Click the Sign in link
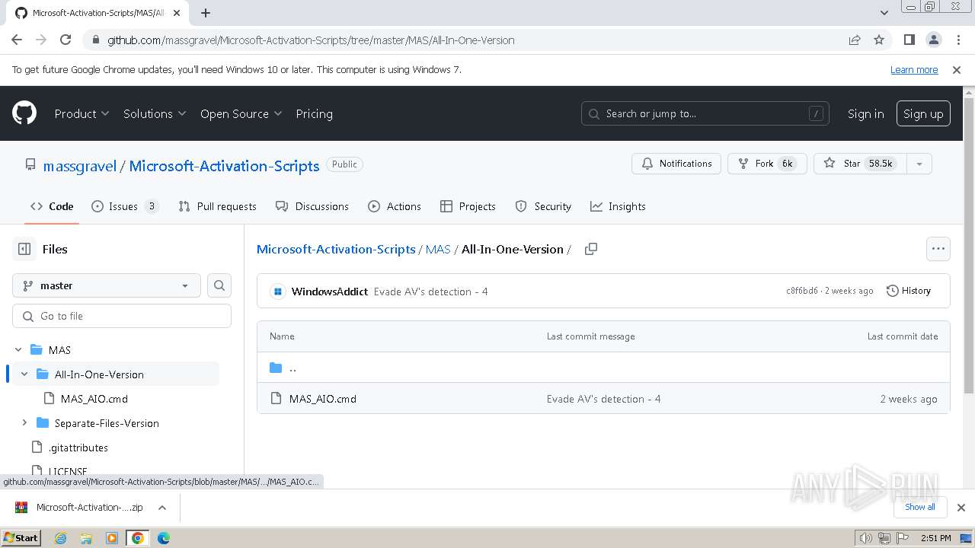This screenshot has width=975, height=548. (866, 113)
